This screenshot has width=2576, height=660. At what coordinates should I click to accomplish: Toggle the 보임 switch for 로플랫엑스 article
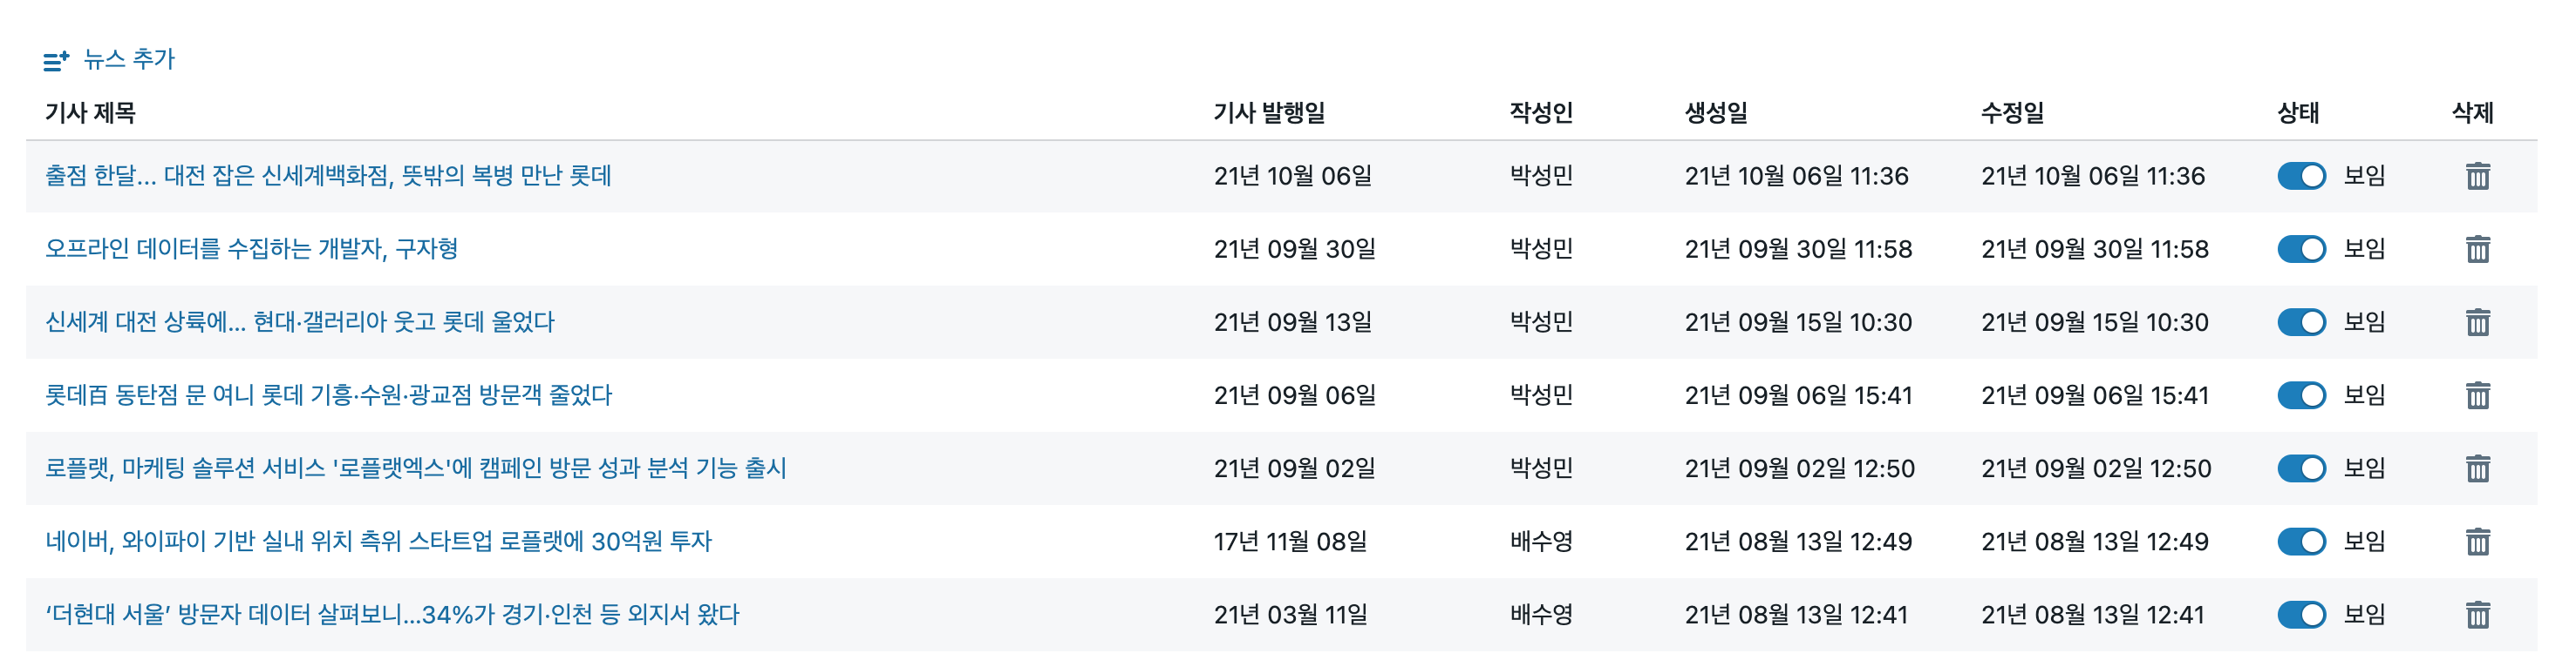tap(2300, 468)
